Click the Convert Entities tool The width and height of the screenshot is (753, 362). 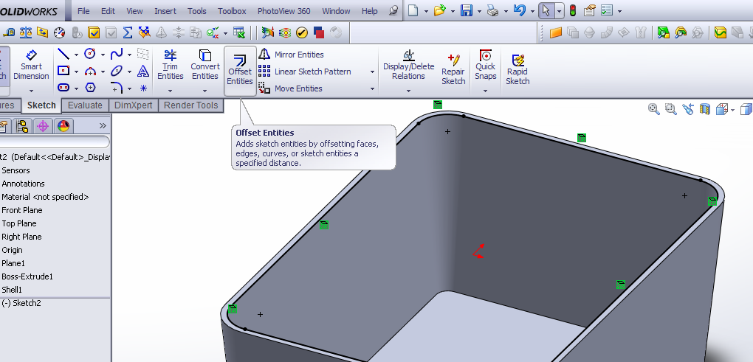click(x=205, y=65)
